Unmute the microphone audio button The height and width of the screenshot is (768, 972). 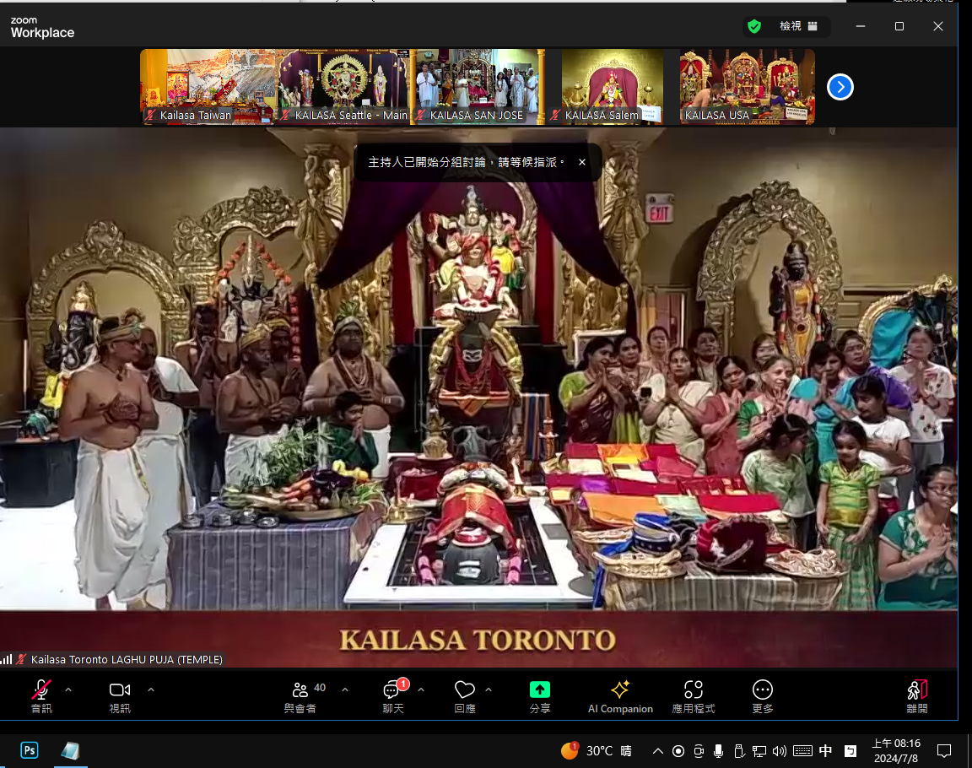(40, 690)
